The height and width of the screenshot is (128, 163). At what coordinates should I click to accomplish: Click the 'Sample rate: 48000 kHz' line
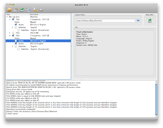(x=87, y=45)
